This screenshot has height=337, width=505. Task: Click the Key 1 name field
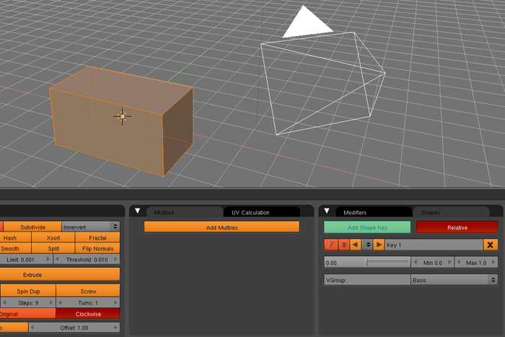click(x=434, y=245)
